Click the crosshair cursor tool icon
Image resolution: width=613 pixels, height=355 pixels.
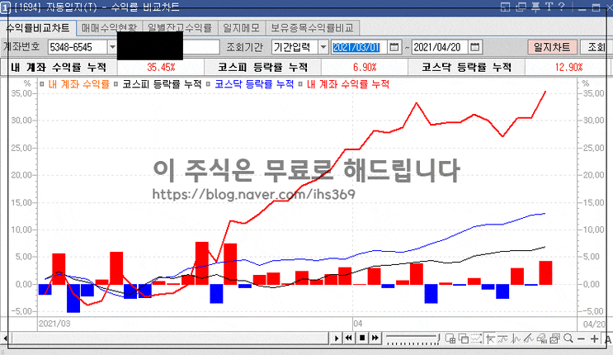pos(489,338)
